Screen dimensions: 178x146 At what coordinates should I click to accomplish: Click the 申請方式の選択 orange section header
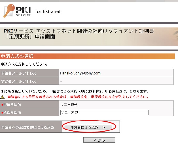(x=87, y=56)
